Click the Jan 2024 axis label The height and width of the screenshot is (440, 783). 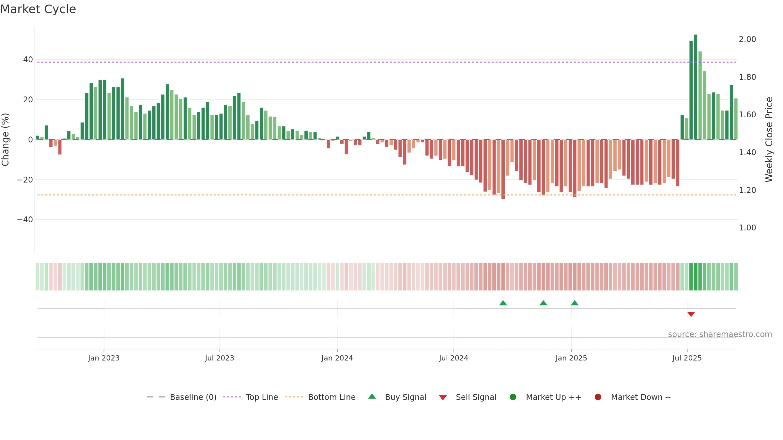[x=337, y=358]
